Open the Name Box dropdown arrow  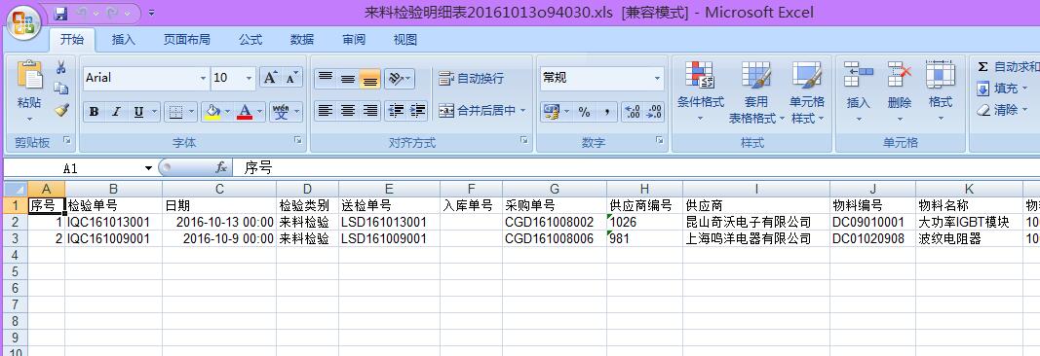(148, 168)
